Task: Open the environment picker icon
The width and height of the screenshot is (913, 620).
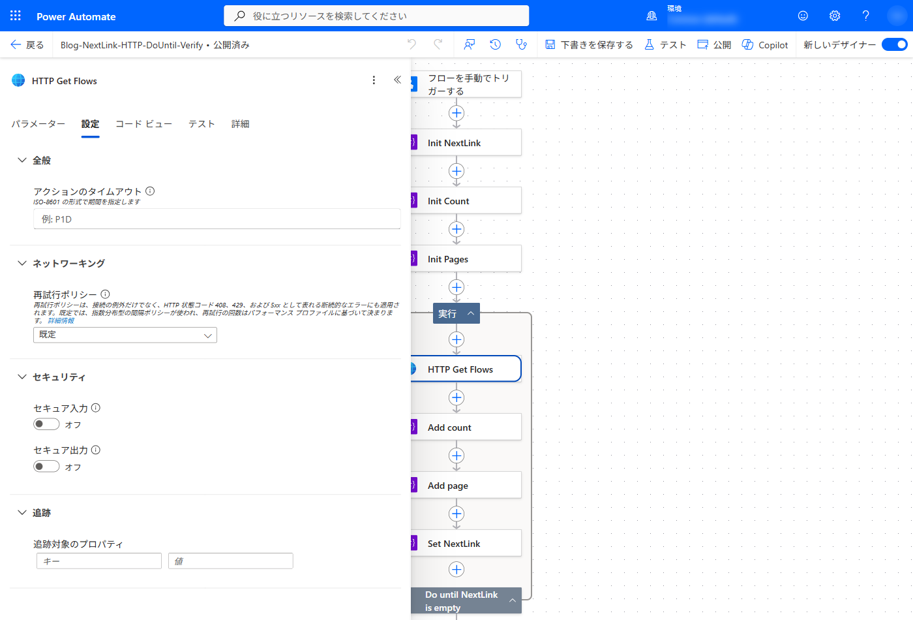Action: (x=651, y=16)
